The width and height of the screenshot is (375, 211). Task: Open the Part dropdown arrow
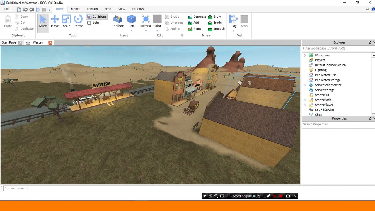131,31
